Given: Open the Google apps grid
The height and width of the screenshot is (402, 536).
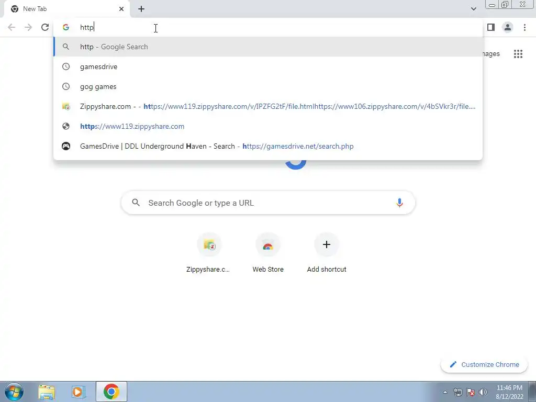Looking at the screenshot, I should click(x=518, y=54).
